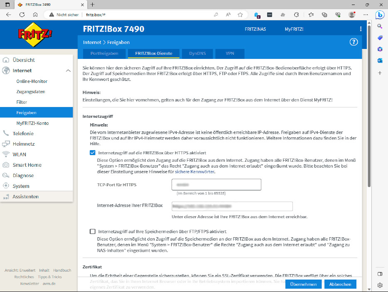Click Ansicht: Erweitert footer link
Image resolution: width=388 pixels, height=292 pixels.
[x=20, y=270]
